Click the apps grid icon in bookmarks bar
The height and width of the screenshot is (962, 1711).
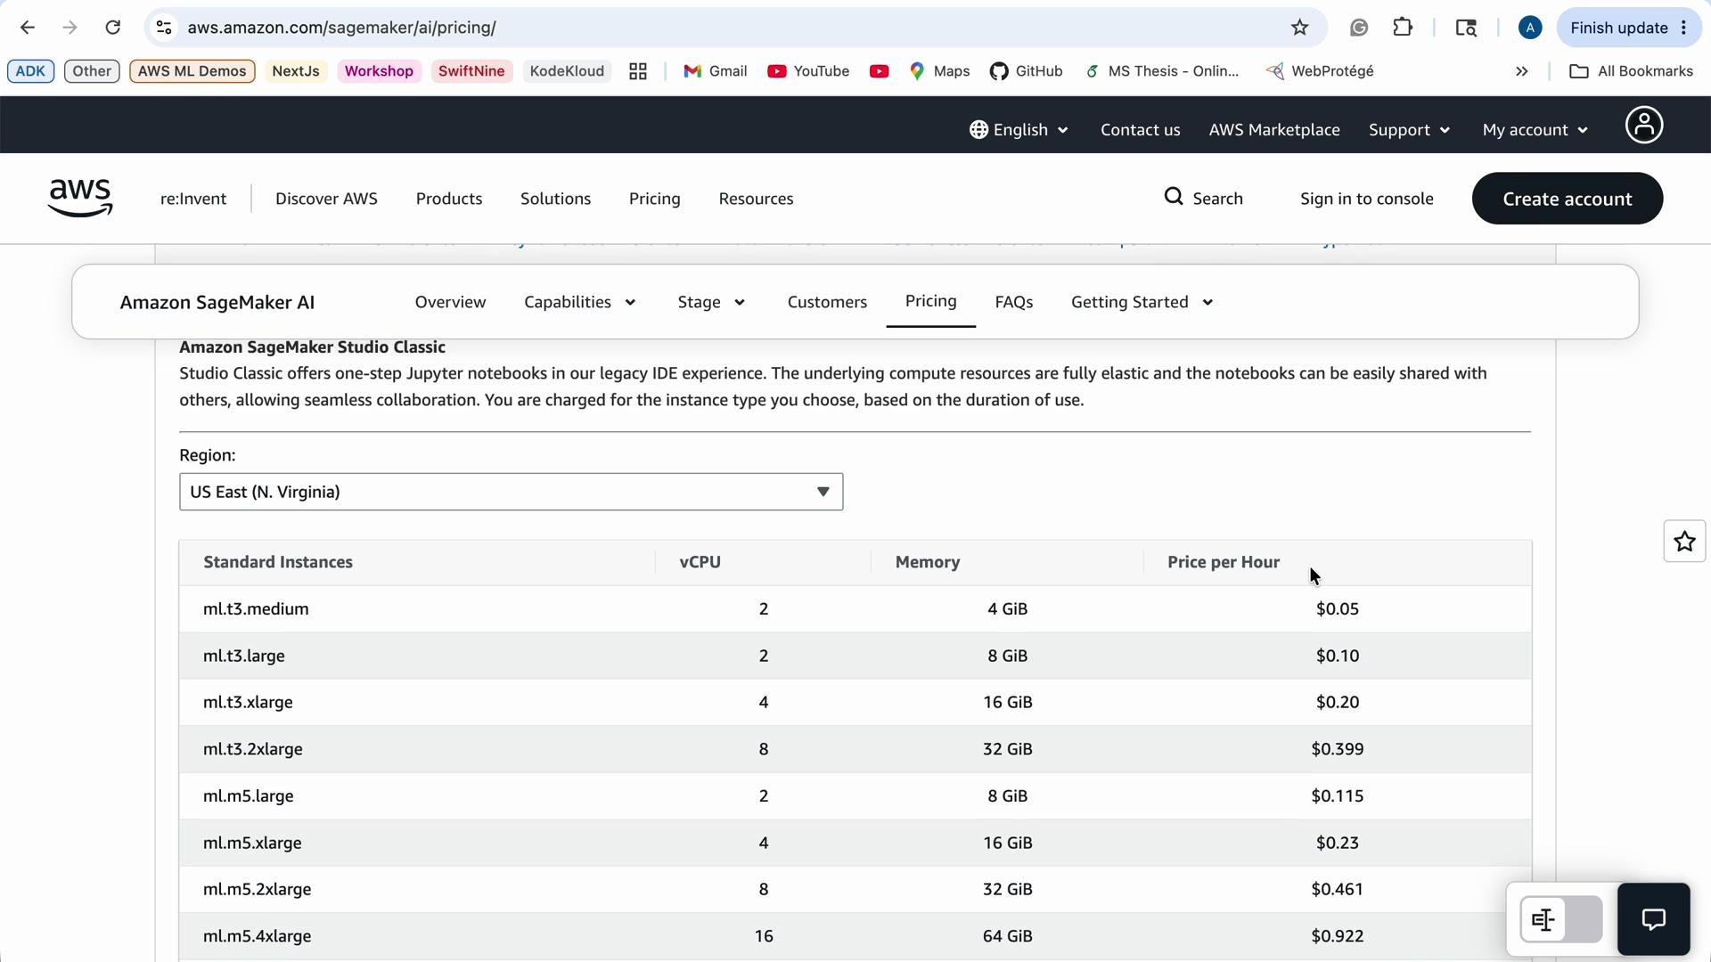pyautogui.click(x=638, y=71)
